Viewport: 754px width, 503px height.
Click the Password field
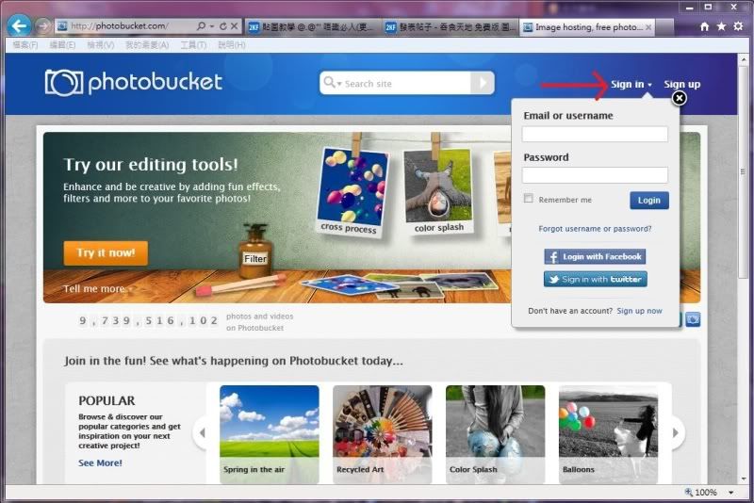(595, 175)
